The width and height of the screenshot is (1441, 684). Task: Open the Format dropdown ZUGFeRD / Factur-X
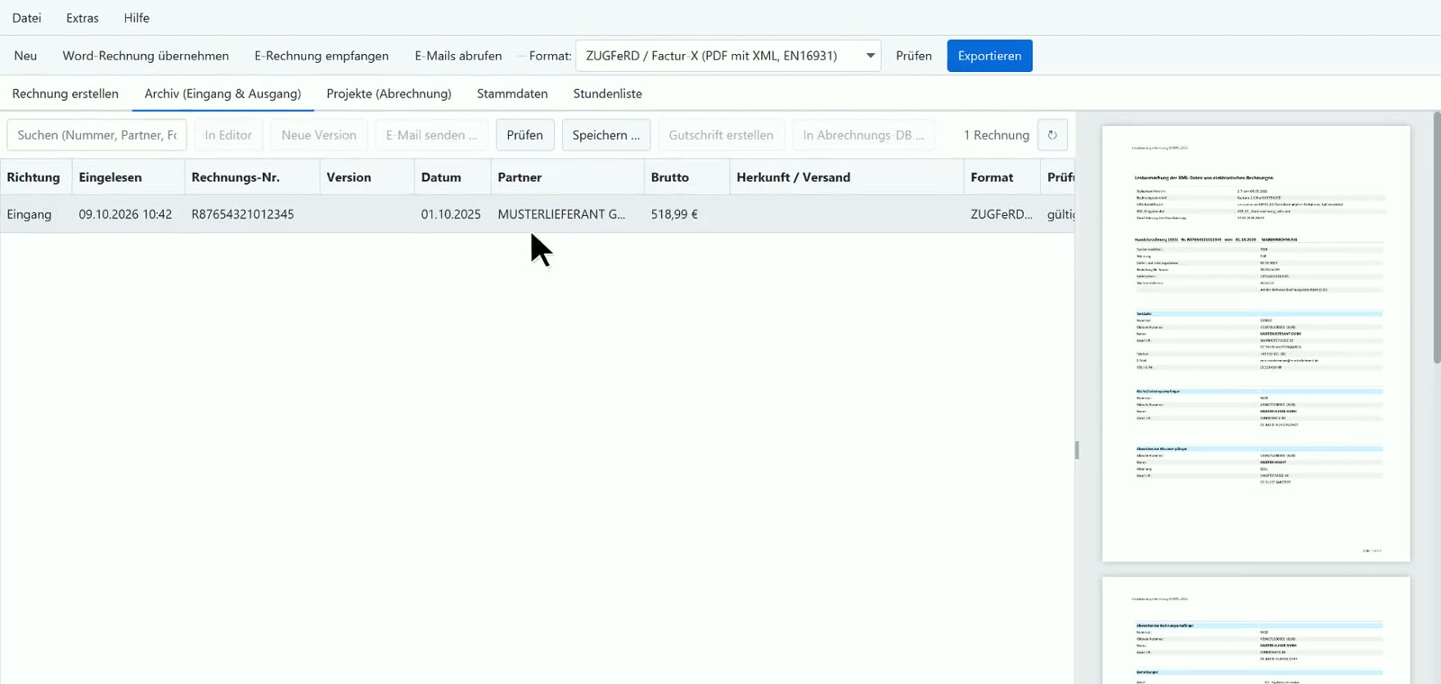coord(728,56)
